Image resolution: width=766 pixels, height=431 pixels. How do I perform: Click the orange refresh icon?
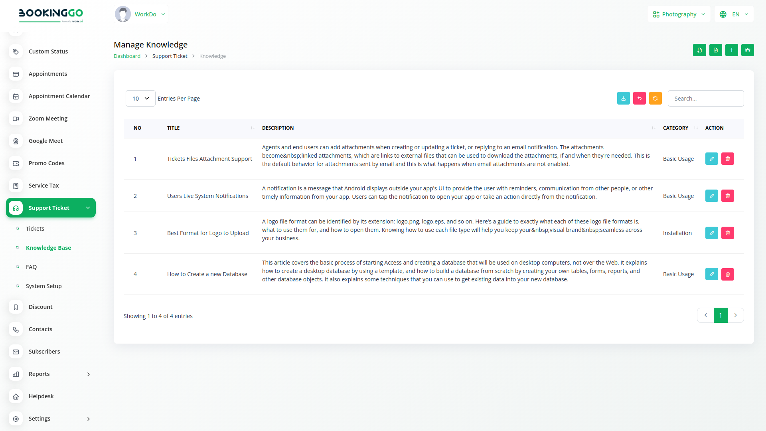tap(655, 98)
